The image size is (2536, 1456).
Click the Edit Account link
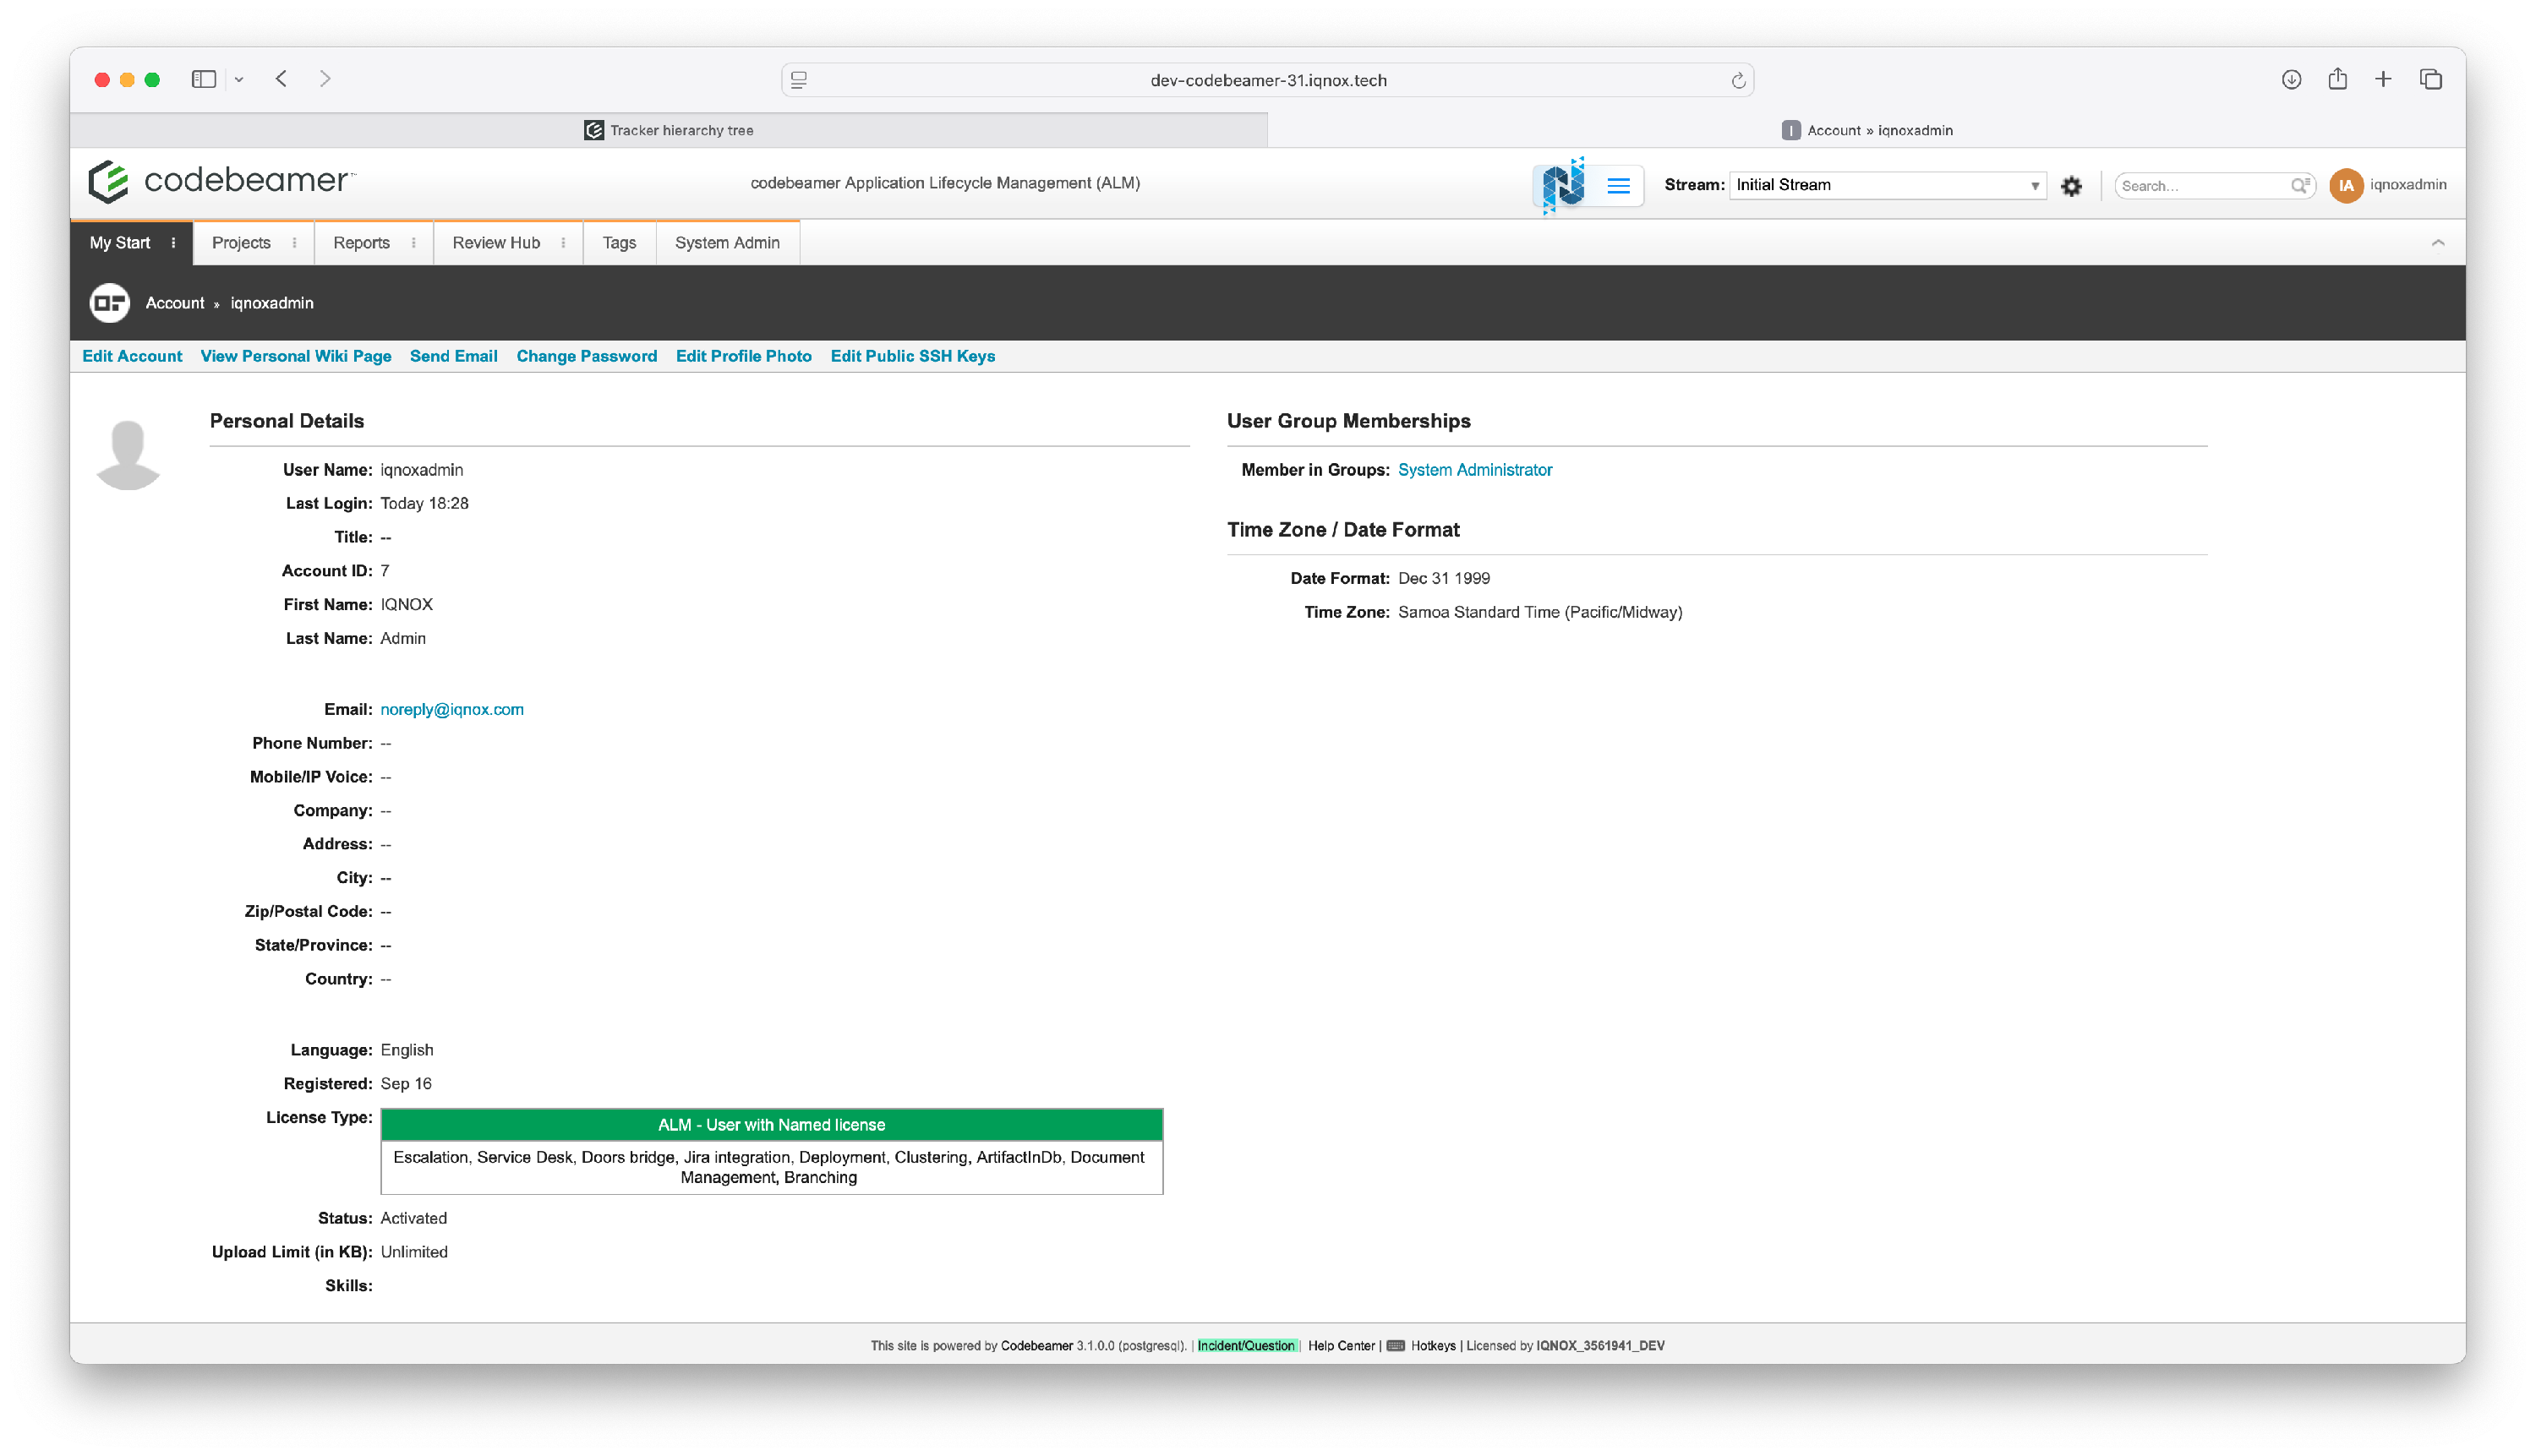(132, 356)
